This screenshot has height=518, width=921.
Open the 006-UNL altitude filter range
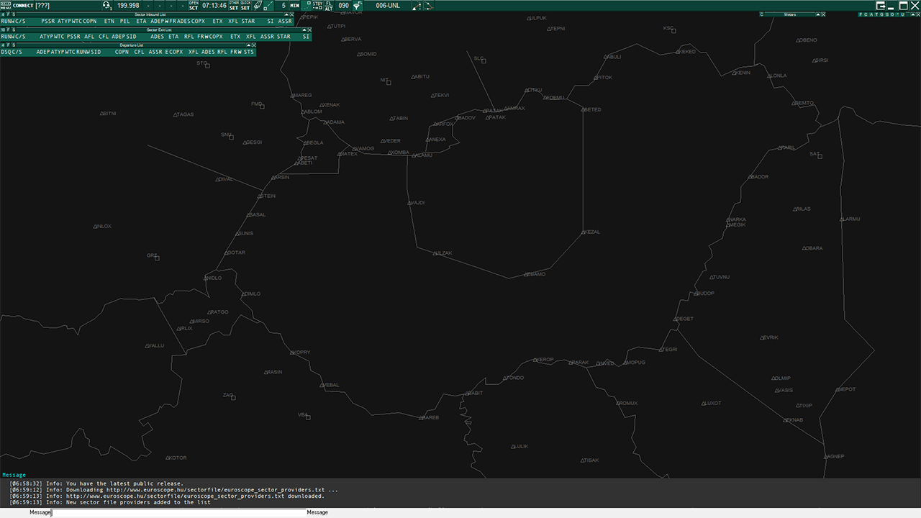[x=388, y=6]
